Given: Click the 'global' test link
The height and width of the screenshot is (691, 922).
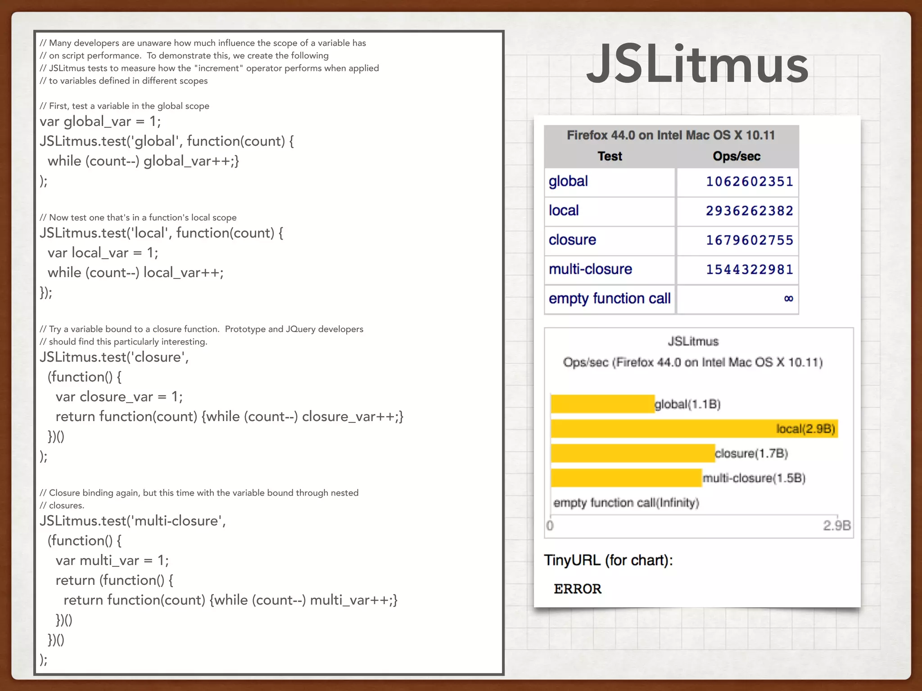Looking at the screenshot, I should coord(568,181).
